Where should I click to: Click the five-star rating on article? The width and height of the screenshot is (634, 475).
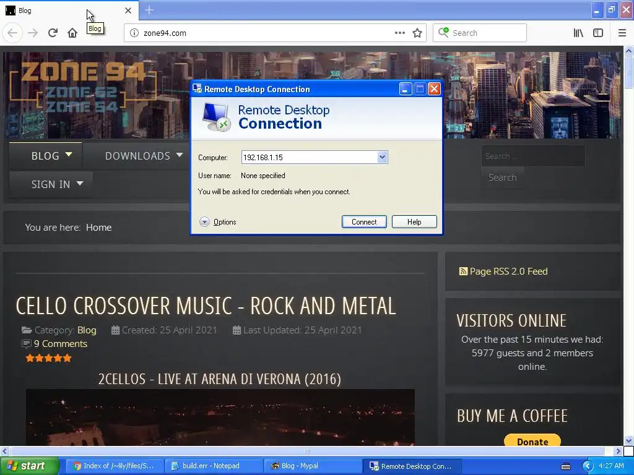(48, 358)
